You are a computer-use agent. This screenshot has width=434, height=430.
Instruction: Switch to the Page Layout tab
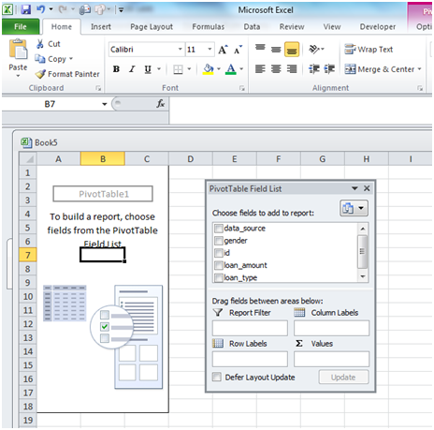[152, 27]
